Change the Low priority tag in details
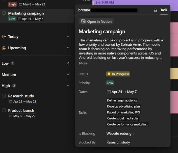178x153 pixels. (x=110, y=83)
